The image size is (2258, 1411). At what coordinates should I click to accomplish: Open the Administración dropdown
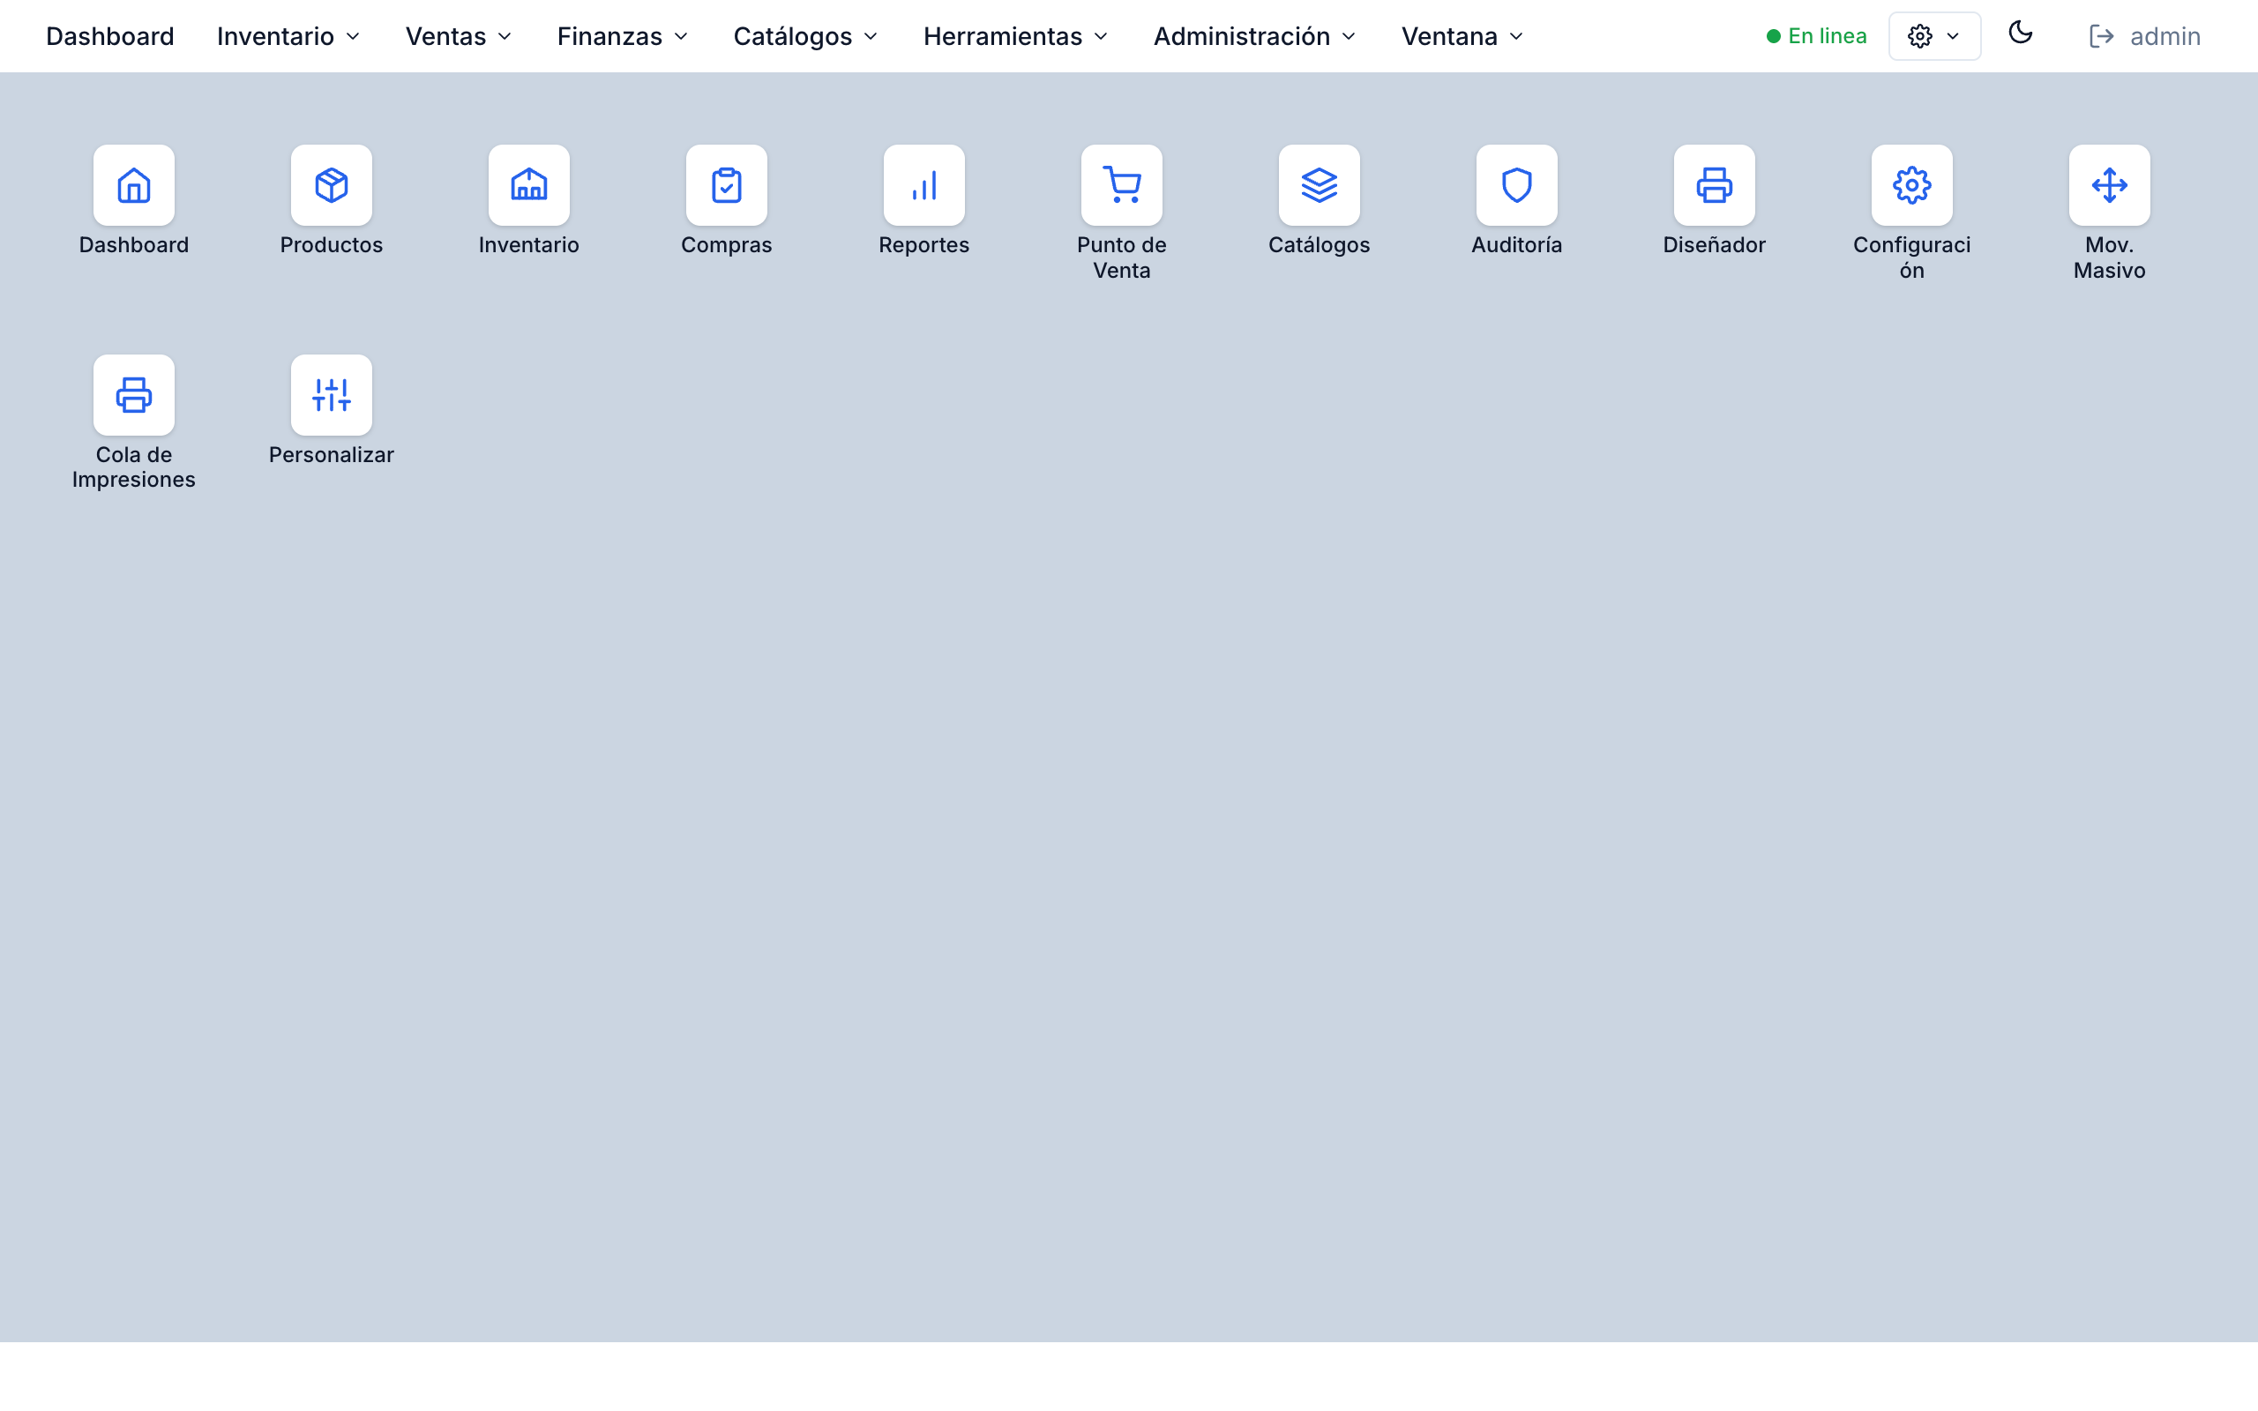point(1254,35)
